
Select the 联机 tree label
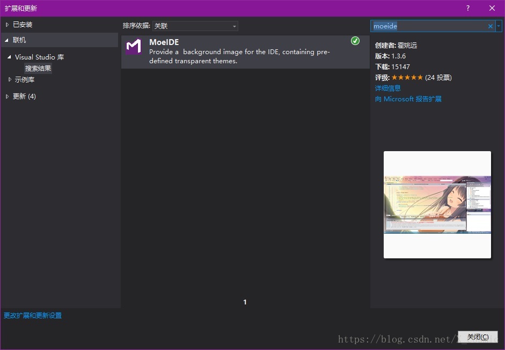click(x=19, y=40)
